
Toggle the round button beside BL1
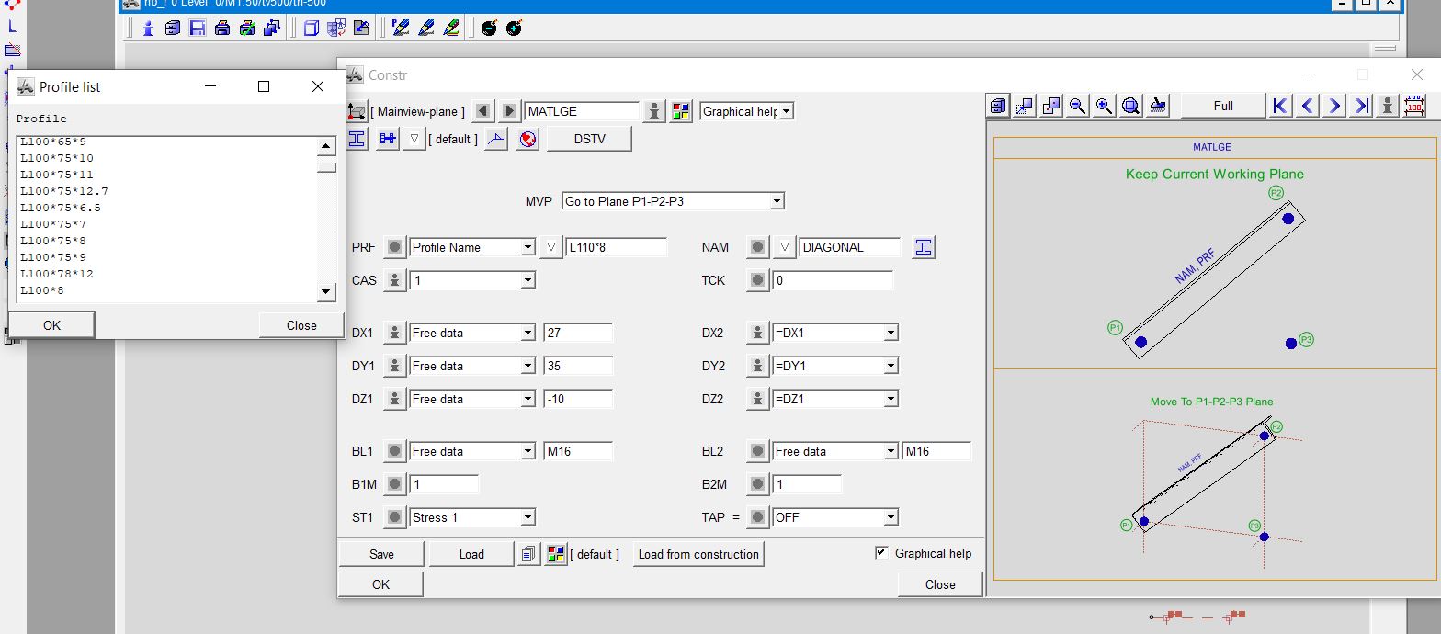pyautogui.click(x=394, y=451)
